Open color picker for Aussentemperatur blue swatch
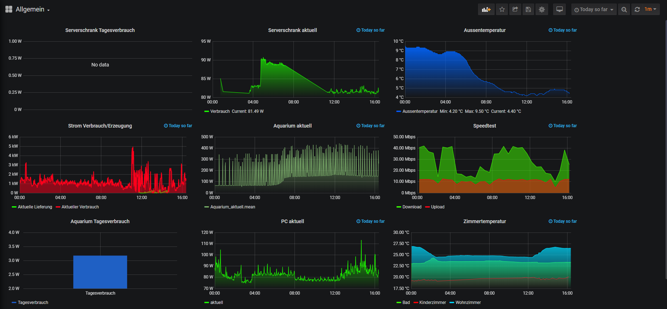The image size is (667, 309). click(x=399, y=111)
